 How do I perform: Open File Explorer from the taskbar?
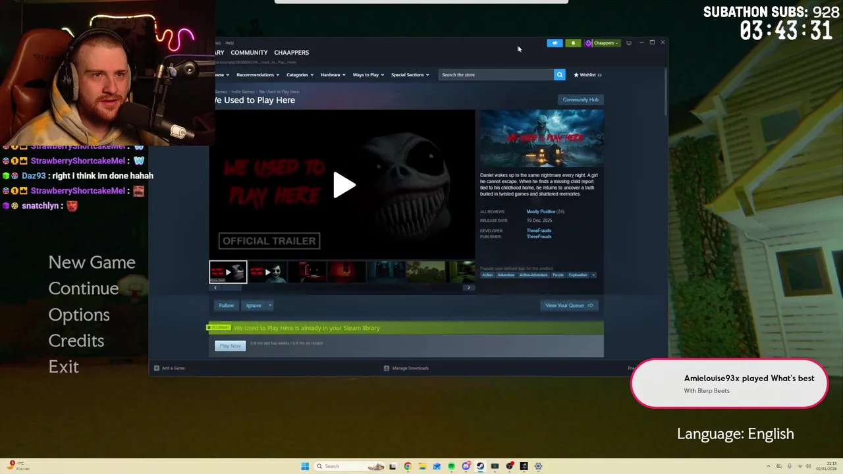[x=422, y=466]
